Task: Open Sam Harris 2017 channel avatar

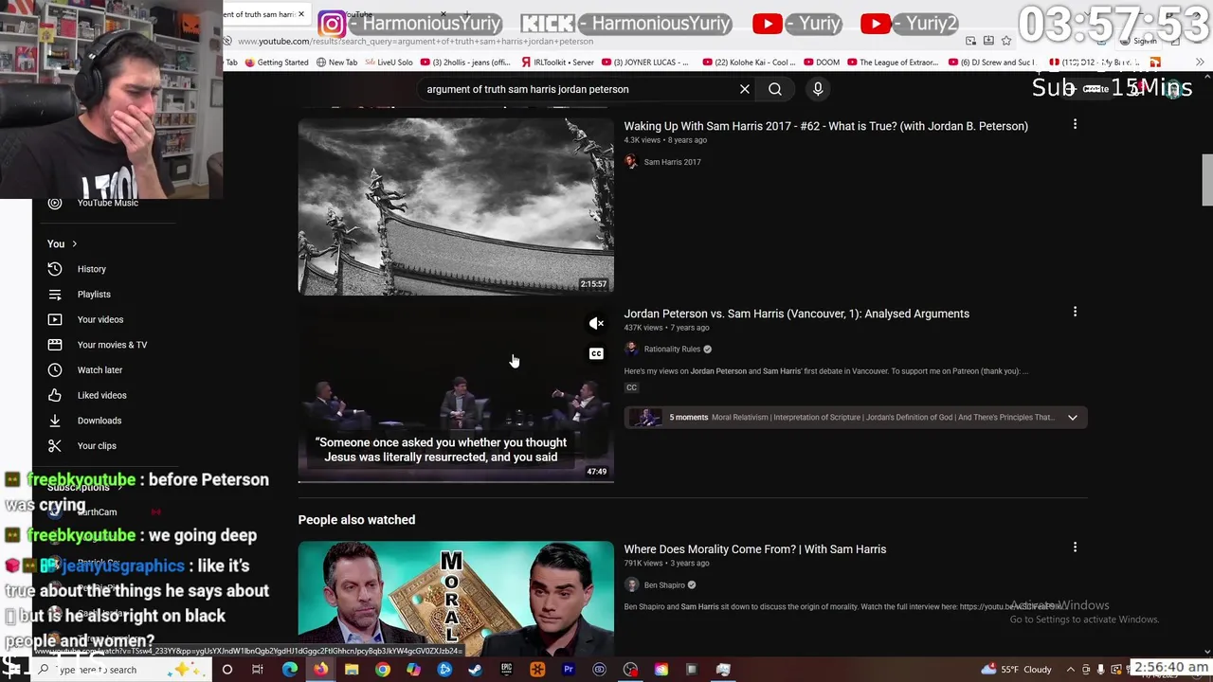Action: (x=631, y=162)
